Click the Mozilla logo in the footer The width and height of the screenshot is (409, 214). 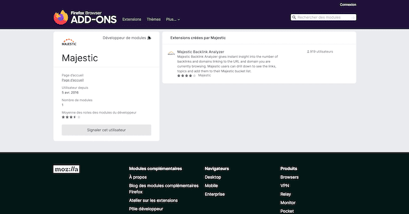(66, 169)
